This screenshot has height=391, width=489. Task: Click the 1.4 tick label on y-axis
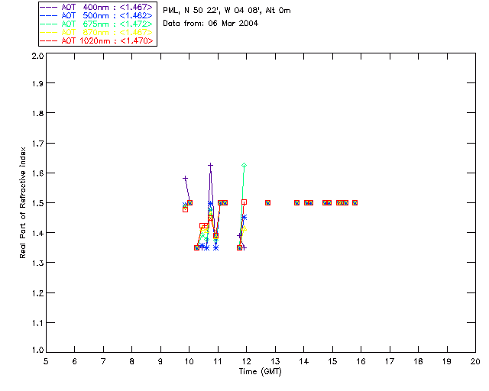click(x=37, y=233)
